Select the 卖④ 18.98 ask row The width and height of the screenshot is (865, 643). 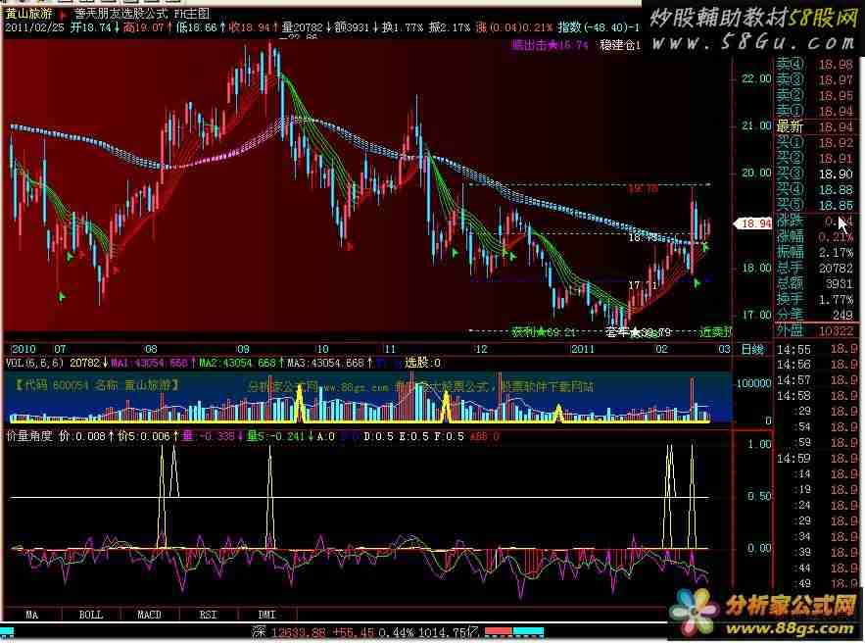pyautogui.click(x=815, y=64)
